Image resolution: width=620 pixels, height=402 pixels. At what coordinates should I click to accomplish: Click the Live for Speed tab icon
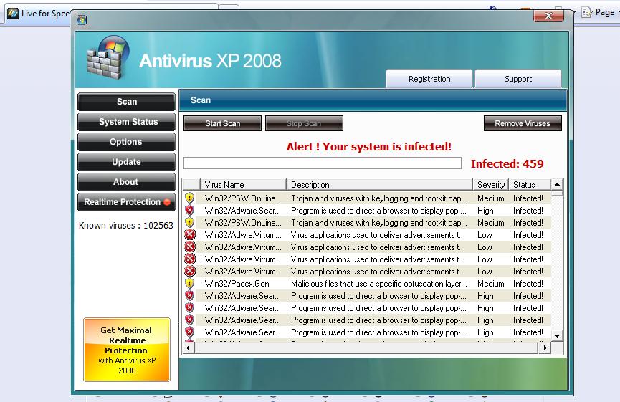point(13,14)
